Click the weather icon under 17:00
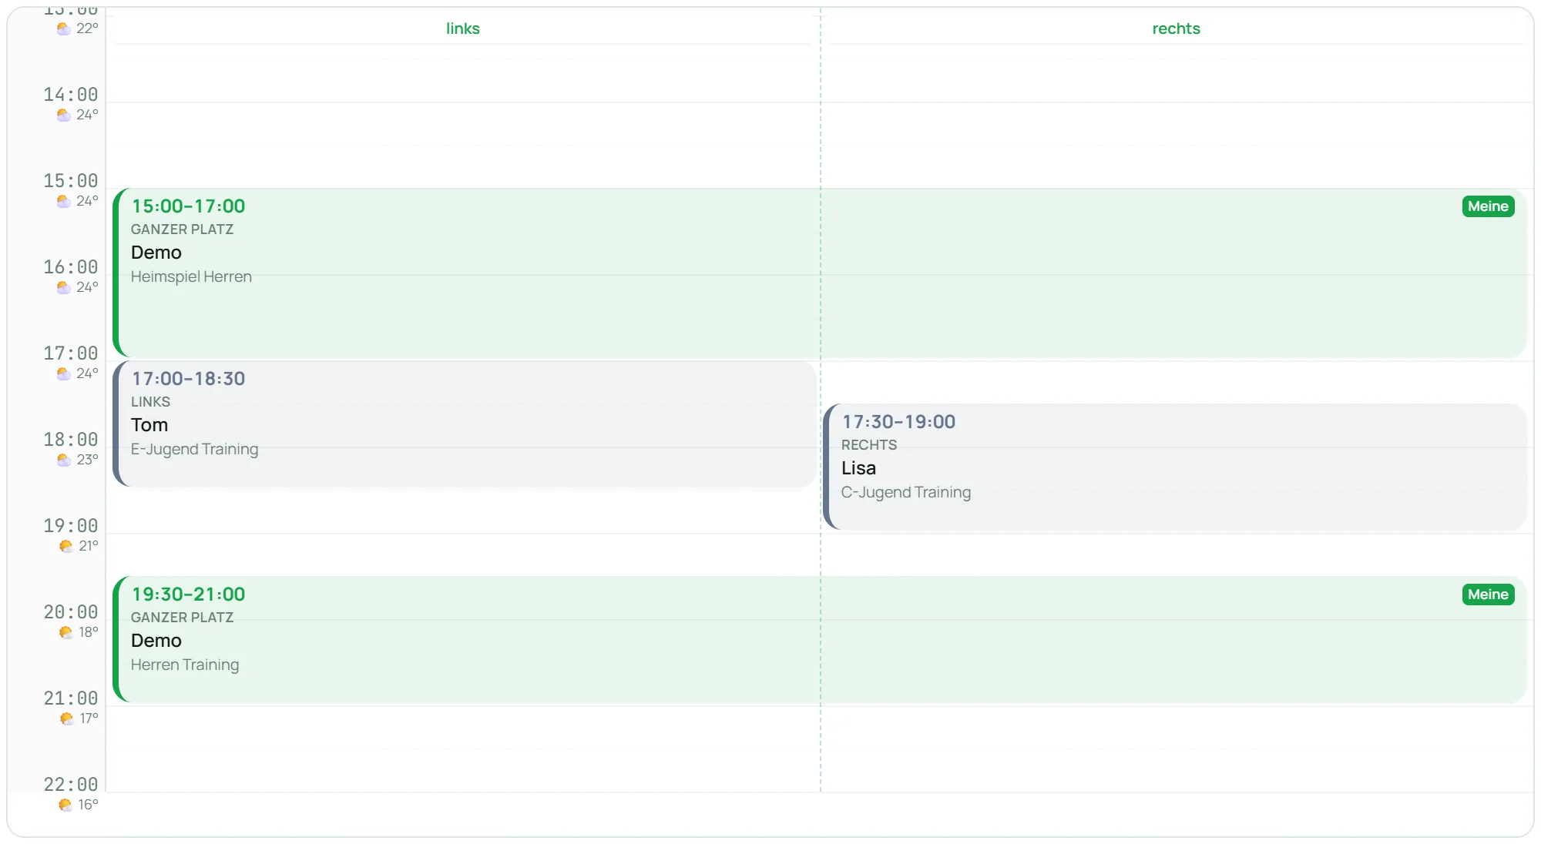This screenshot has width=1541, height=844. (x=64, y=373)
